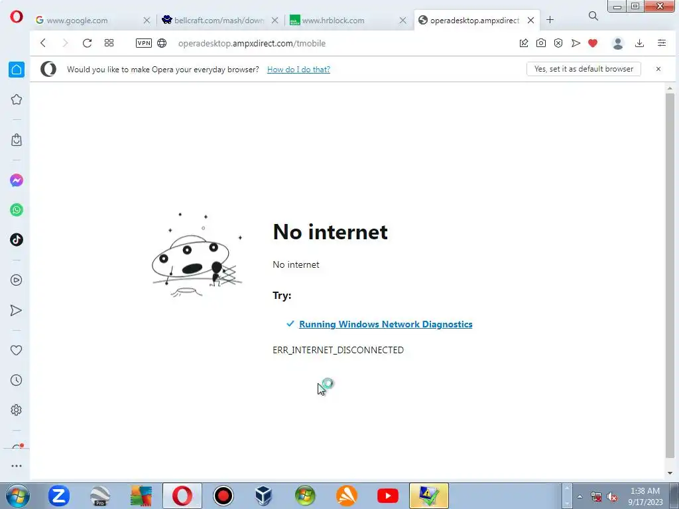Image resolution: width=679 pixels, height=509 pixels.
Task: Open WhatsApp in the sidebar
Action: click(x=17, y=210)
